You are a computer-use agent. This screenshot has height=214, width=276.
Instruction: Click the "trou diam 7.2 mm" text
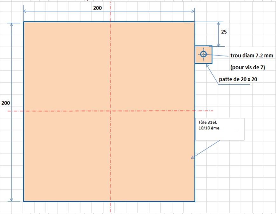[x=251, y=56]
